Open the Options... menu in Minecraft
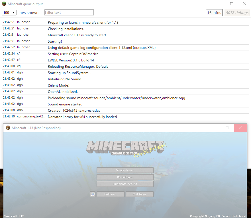Viewport: 251px width, 218px height. pyautogui.click(x=111, y=194)
